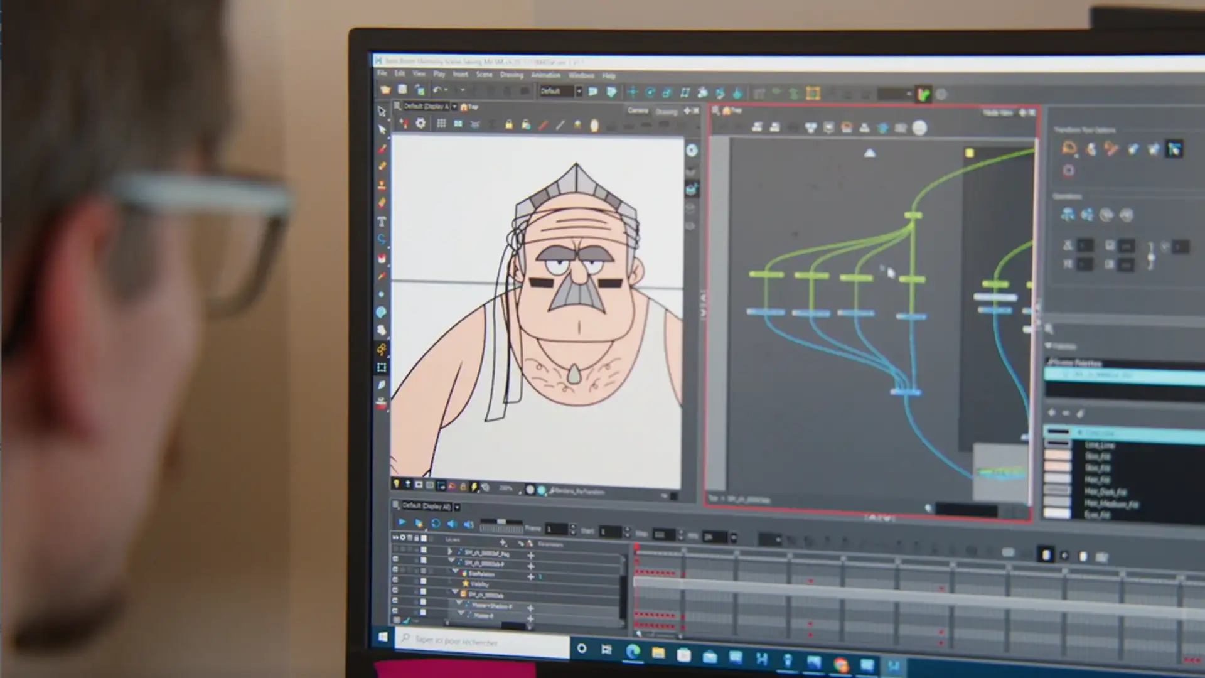Expand the Default Display dropdown above the timeline

tap(457, 507)
